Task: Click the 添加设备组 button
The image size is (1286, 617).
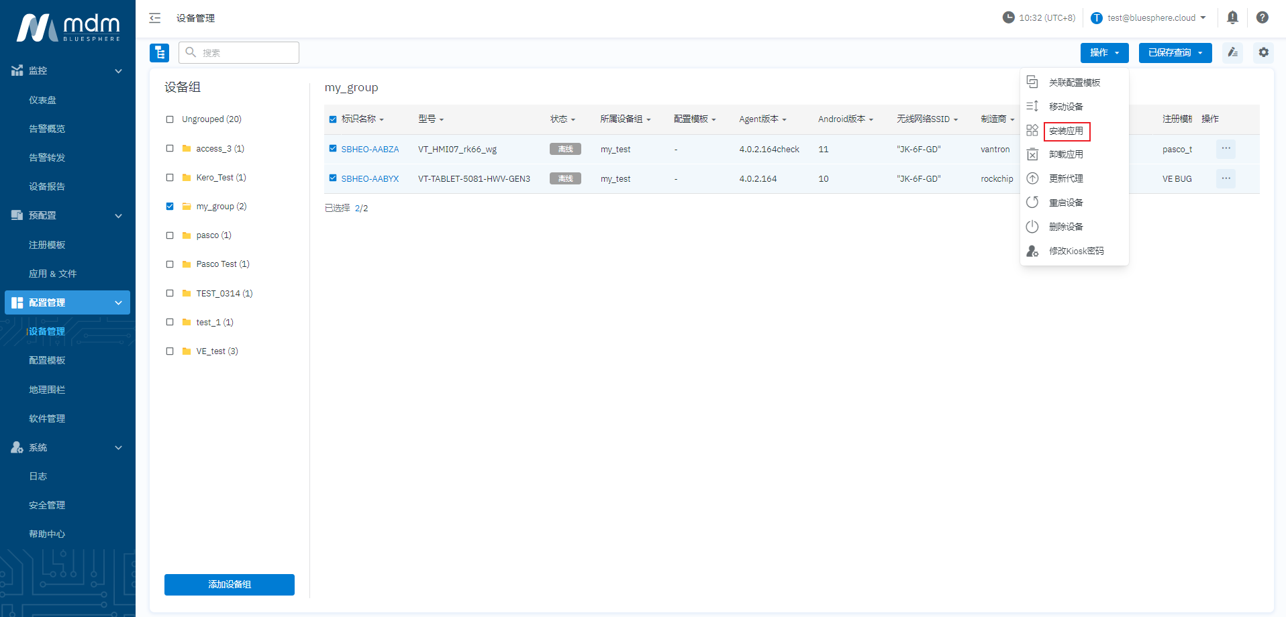Action: tap(230, 584)
